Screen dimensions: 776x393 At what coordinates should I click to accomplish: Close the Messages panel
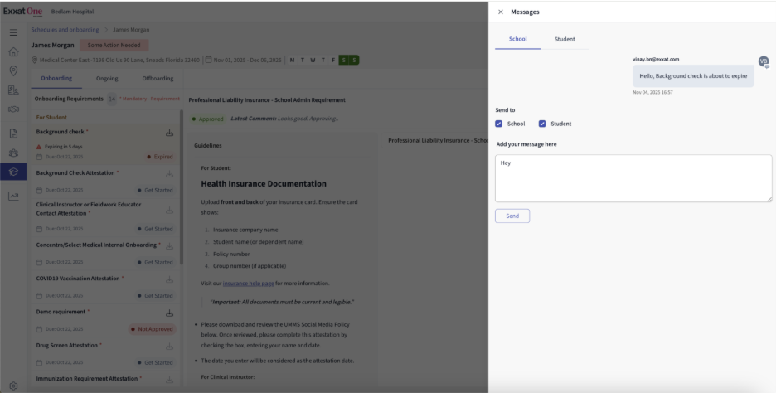pyautogui.click(x=500, y=12)
